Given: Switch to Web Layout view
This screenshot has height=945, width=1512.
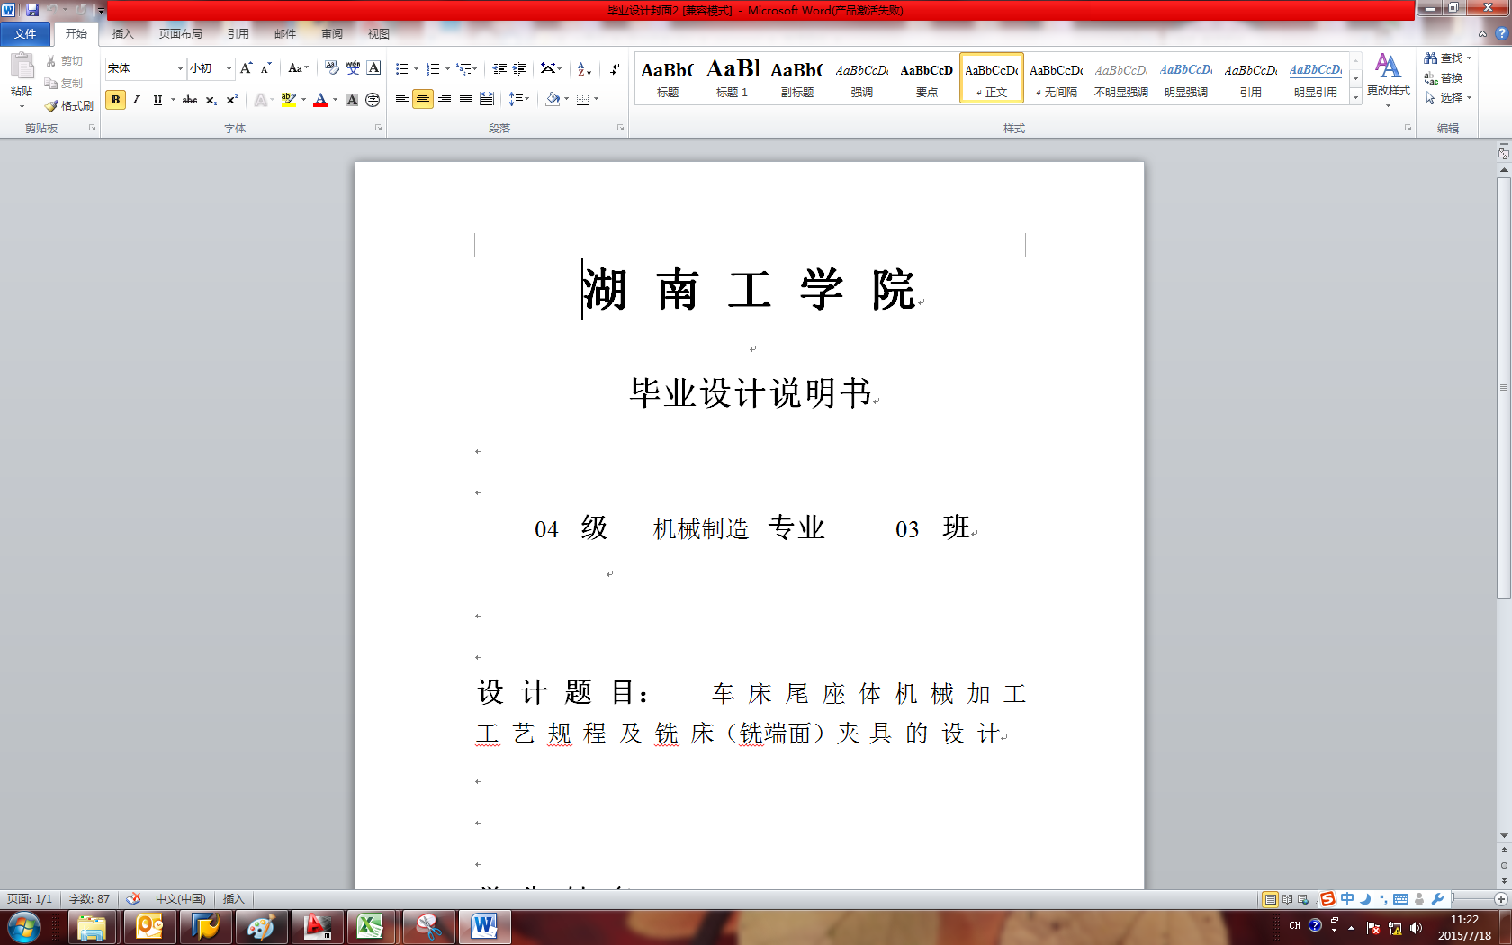Looking at the screenshot, I should pos(1303,899).
